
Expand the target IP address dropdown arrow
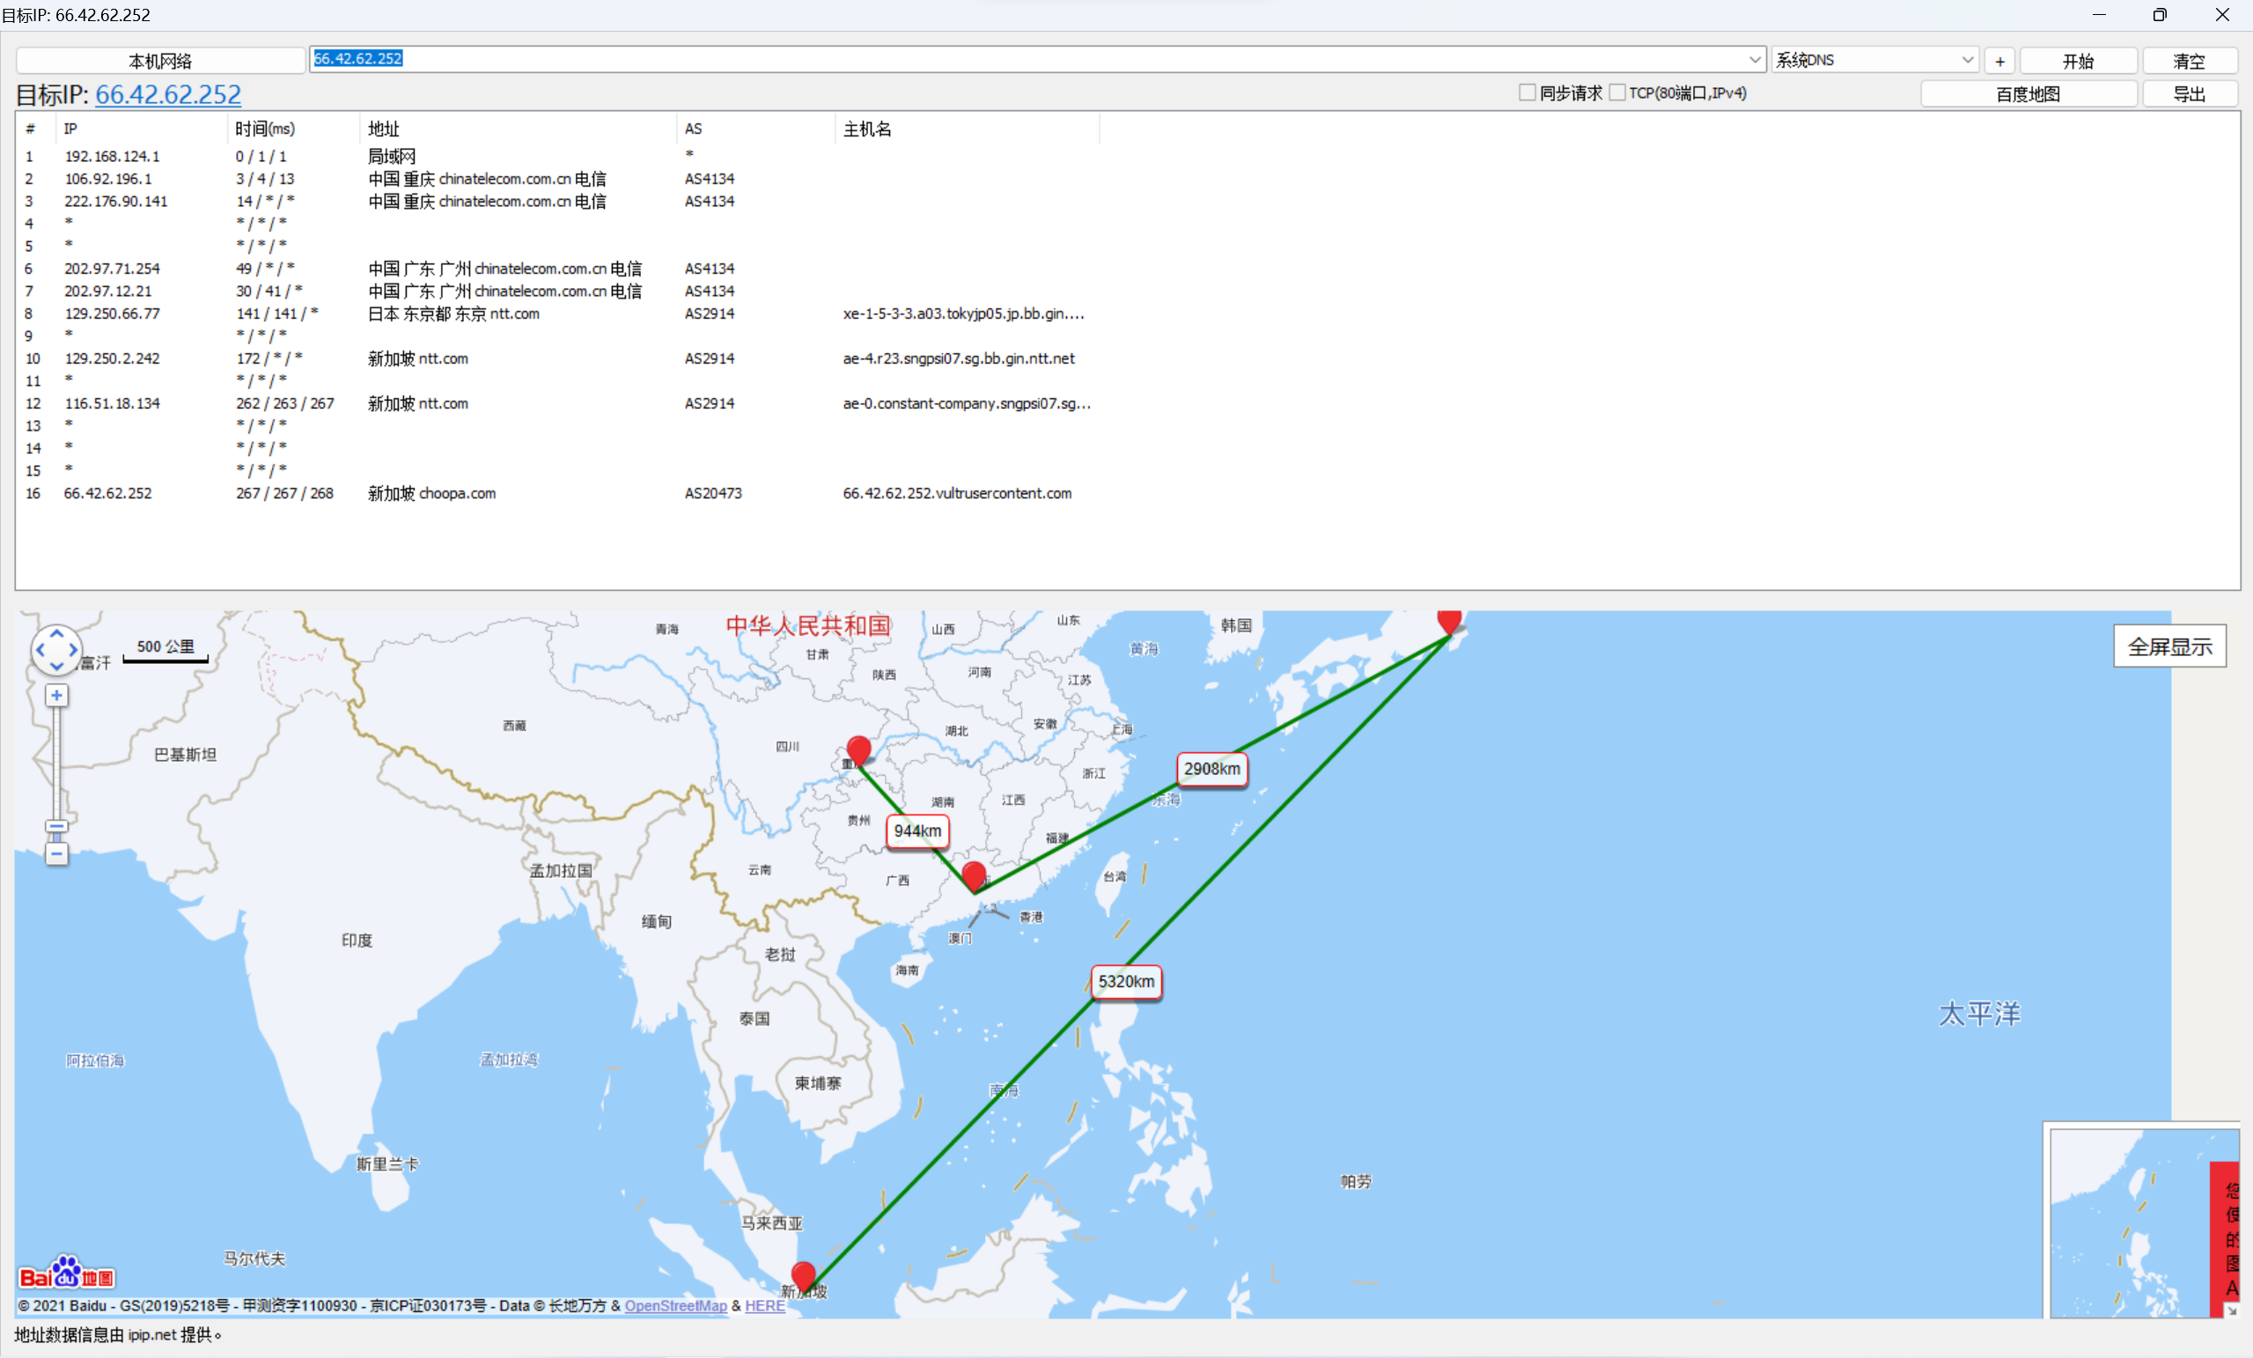(1755, 59)
